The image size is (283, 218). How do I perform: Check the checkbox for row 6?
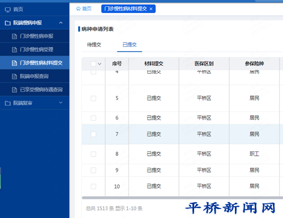point(93,118)
